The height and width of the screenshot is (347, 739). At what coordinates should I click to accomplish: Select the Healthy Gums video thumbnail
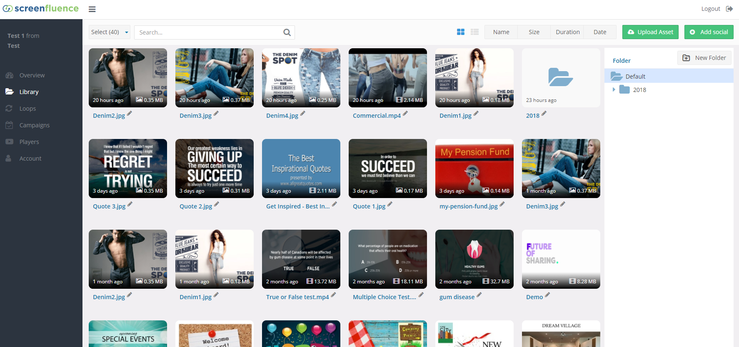(474, 259)
